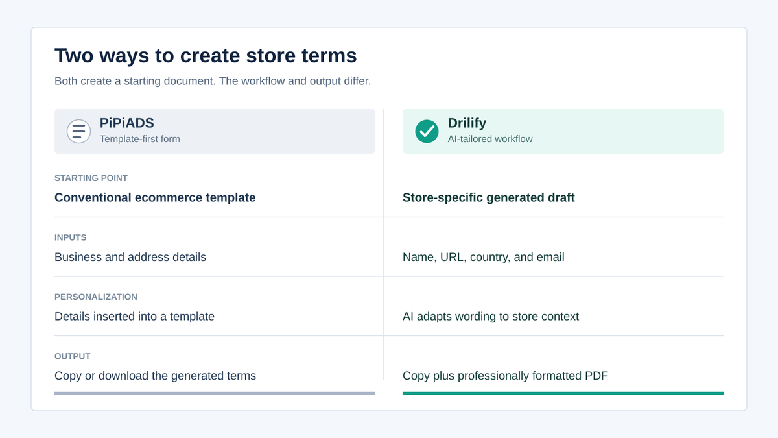This screenshot has height=438, width=778.
Task: Click 'Store-specific generated draft' text
Action: [489, 197]
